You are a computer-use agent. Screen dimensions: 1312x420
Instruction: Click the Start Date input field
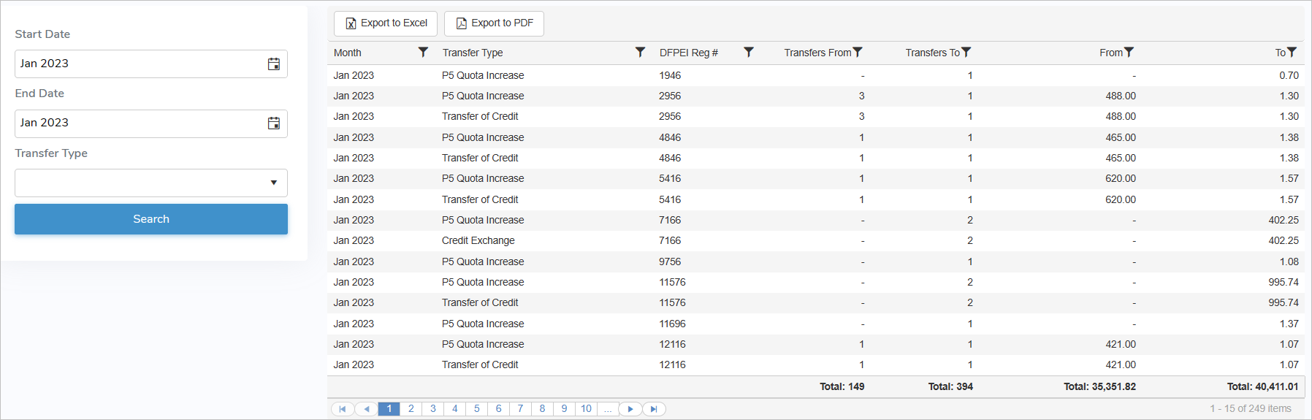(139, 64)
